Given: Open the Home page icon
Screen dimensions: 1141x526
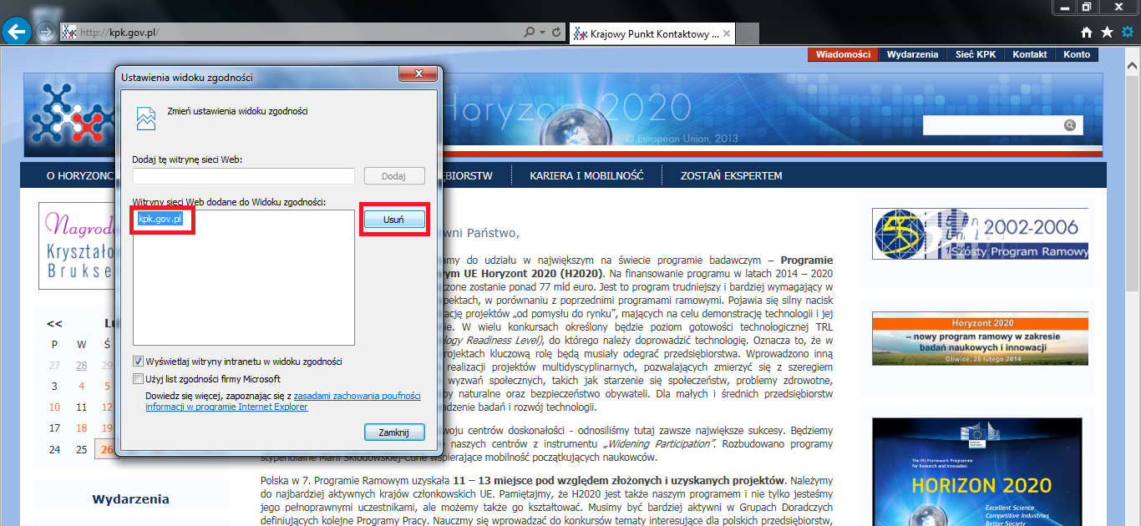Looking at the screenshot, I should point(1087,33).
